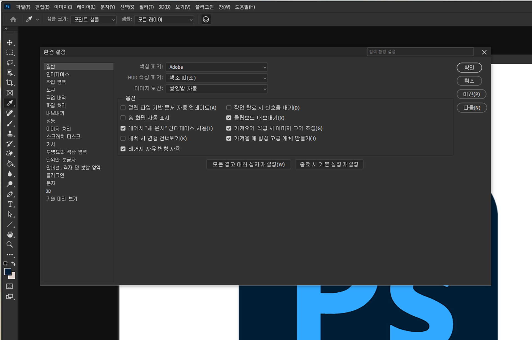The height and width of the screenshot is (340, 532).
Task: Change the screen mode
Action: coord(10,297)
